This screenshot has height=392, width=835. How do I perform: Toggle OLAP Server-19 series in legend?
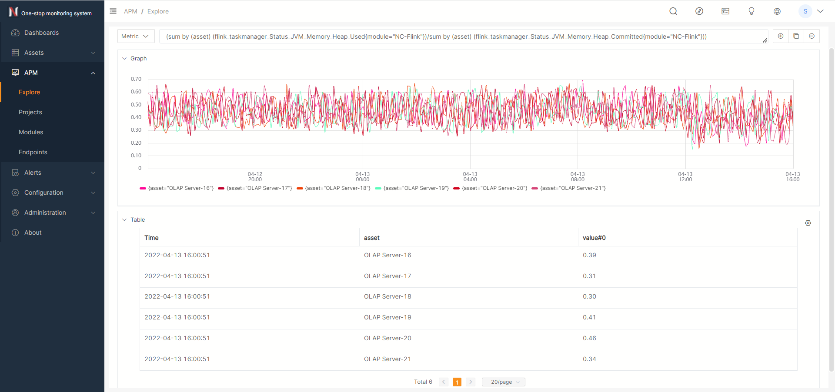pyautogui.click(x=412, y=188)
